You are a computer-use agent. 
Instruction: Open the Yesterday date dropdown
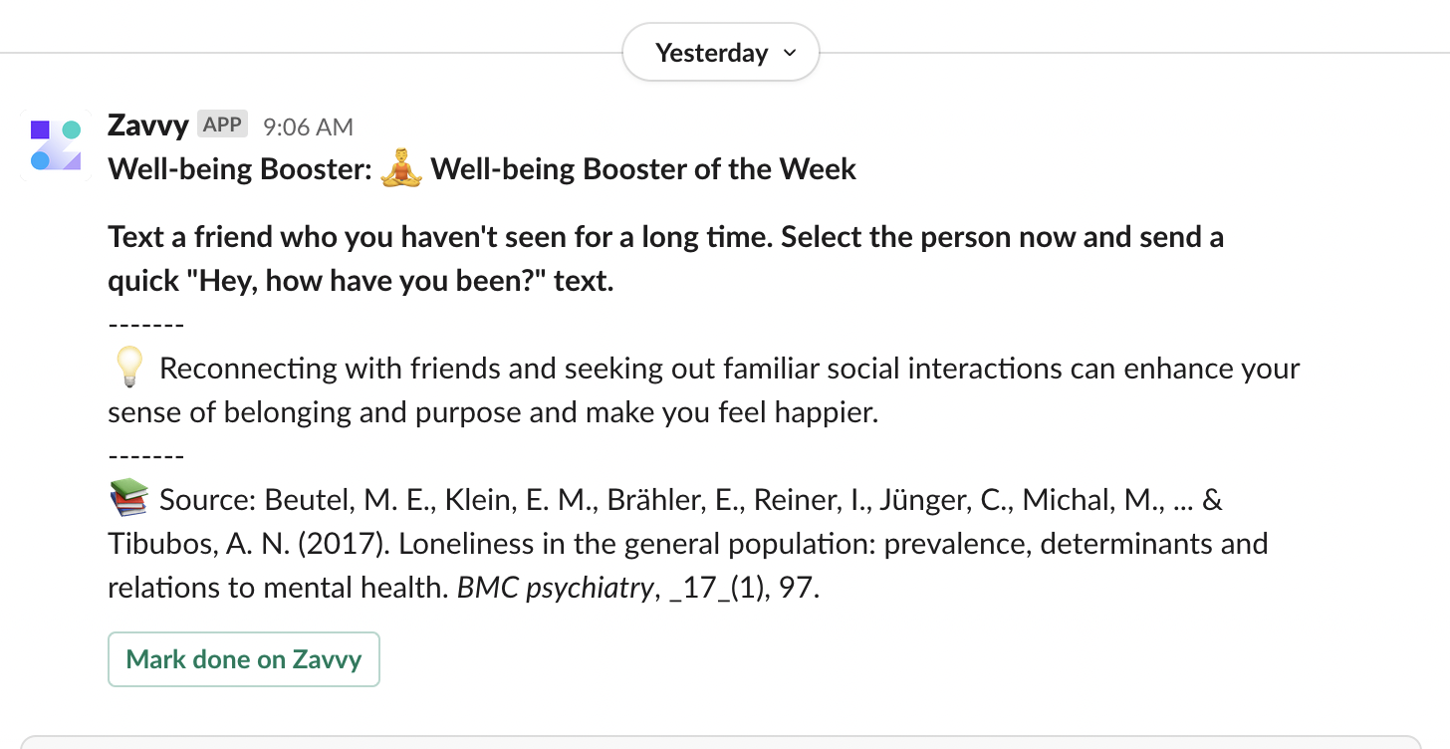pos(711,52)
